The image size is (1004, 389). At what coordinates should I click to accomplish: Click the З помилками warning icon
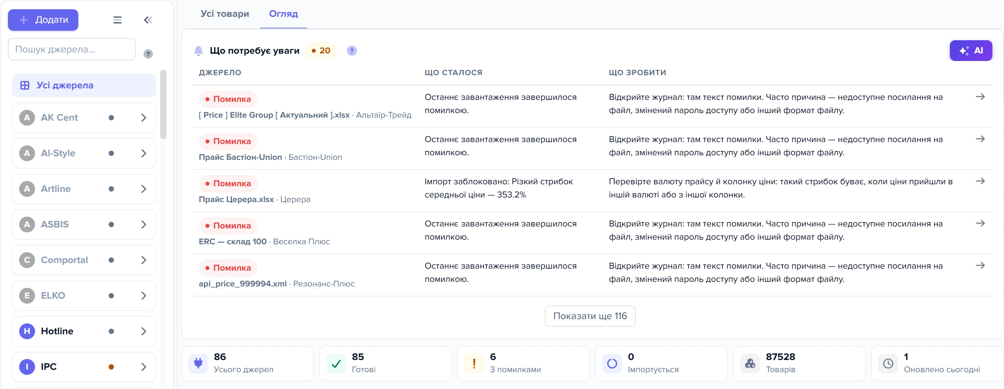coord(474,363)
